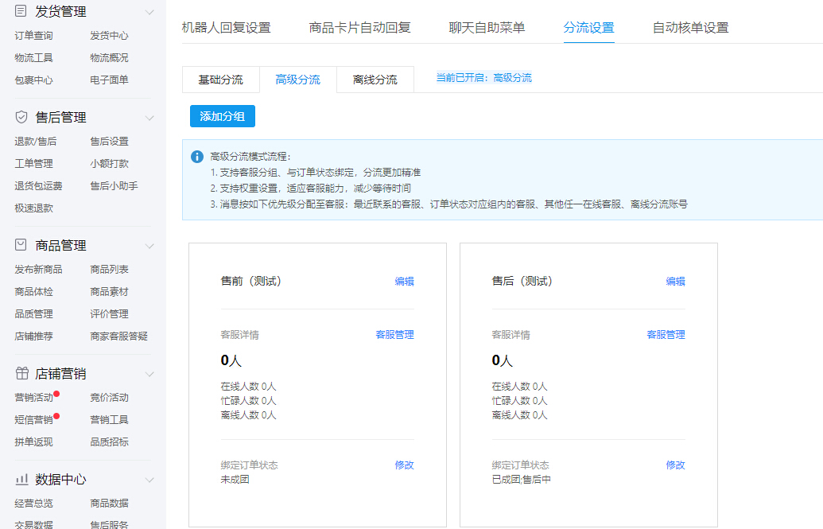Screen dimensions: 823x529
Task: Modify order status binding for 售前（测试）
Action: 404,465
